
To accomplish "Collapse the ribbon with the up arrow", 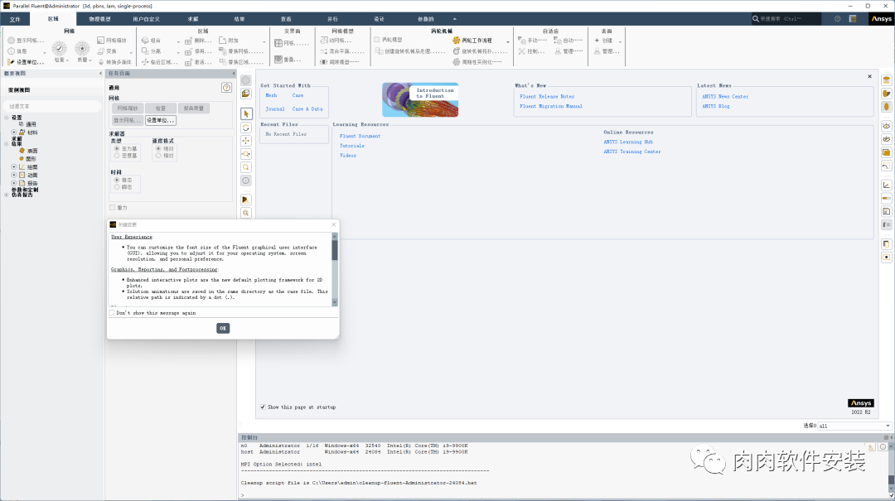I will tap(454, 19).
